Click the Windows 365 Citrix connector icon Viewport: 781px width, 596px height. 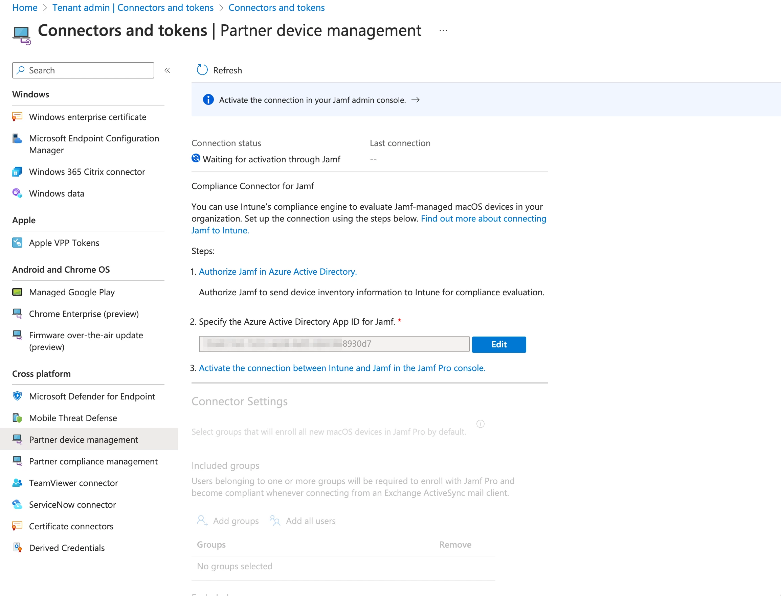17,172
